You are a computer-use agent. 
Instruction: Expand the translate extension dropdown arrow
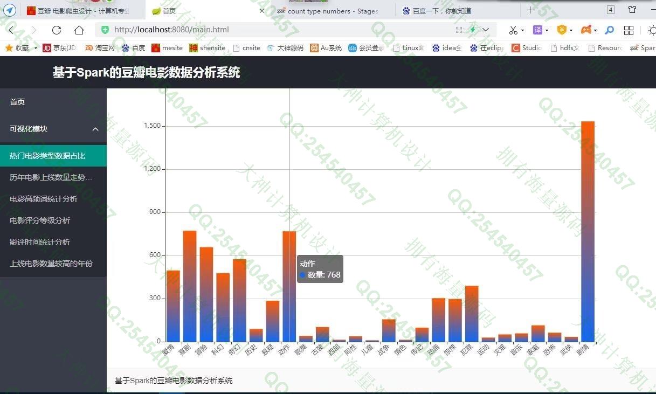coord(547,30)
